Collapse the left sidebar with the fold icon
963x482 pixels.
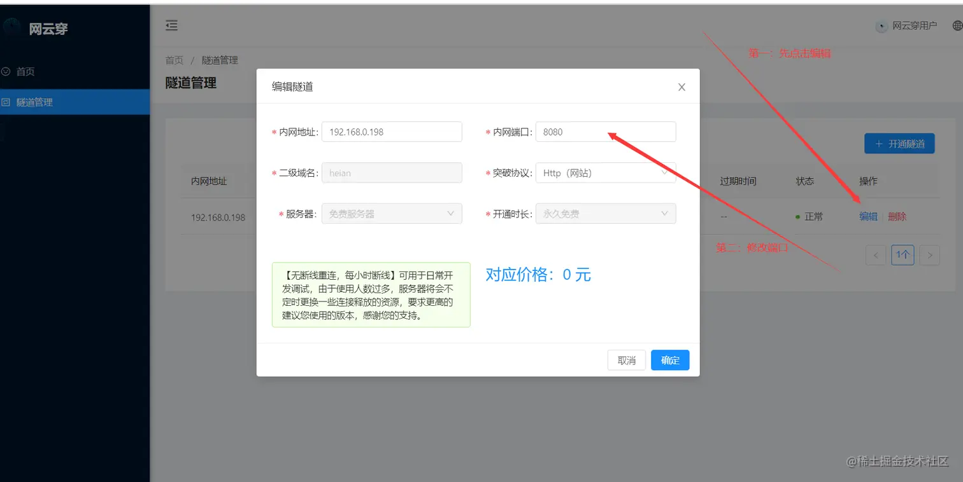point(171,24)
